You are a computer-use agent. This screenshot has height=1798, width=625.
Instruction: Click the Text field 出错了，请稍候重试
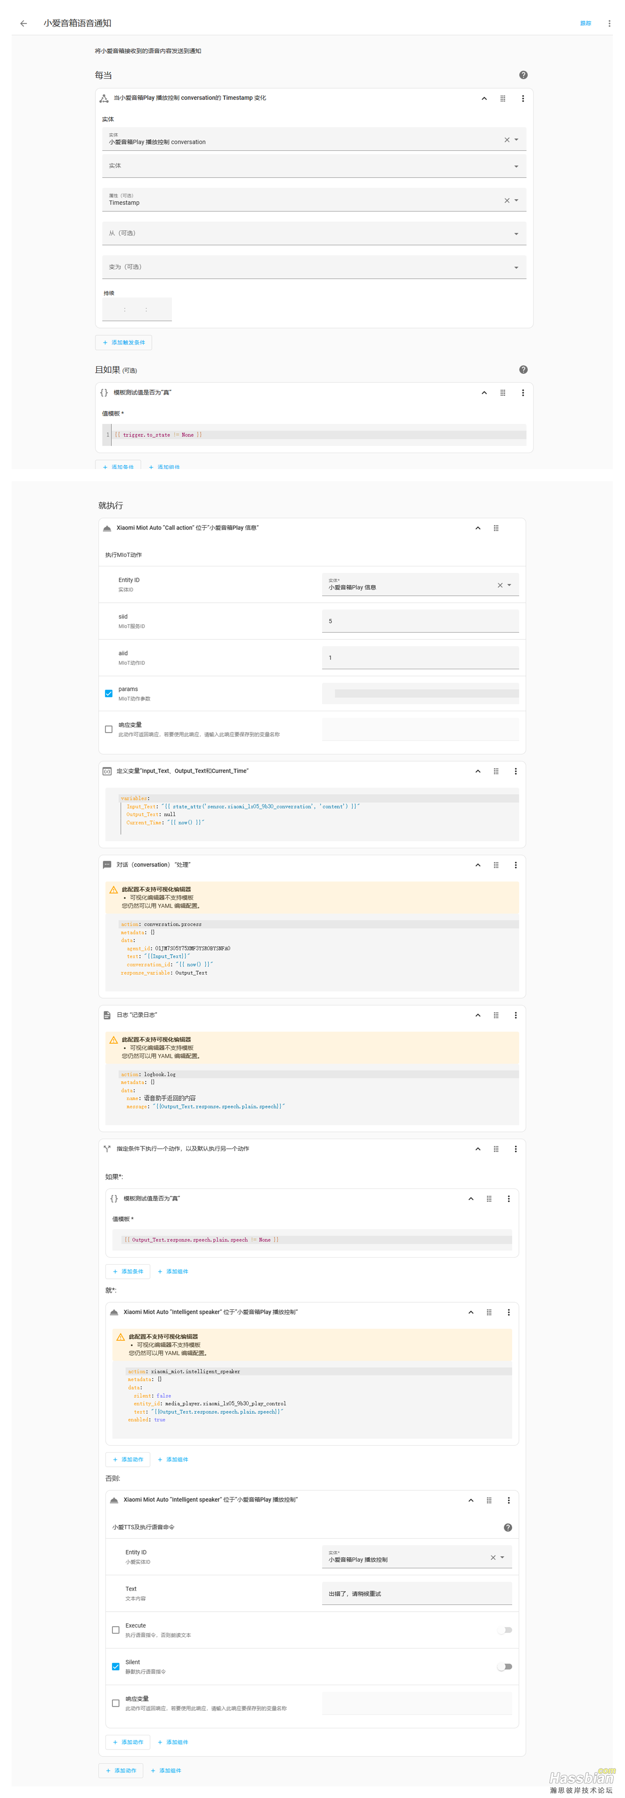(416, 1593)
